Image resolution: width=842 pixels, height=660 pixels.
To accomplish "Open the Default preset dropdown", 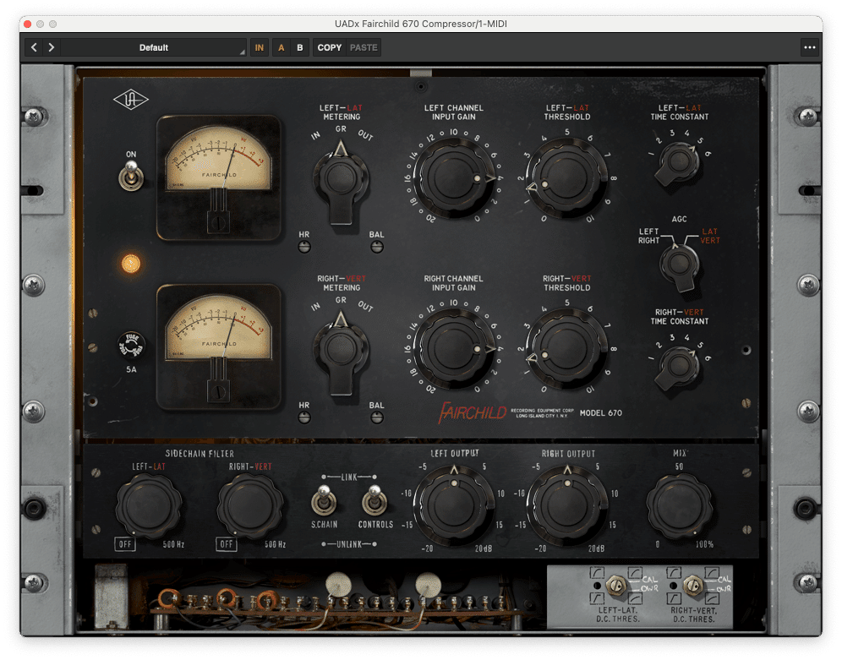I will click(x=154, y=48).
